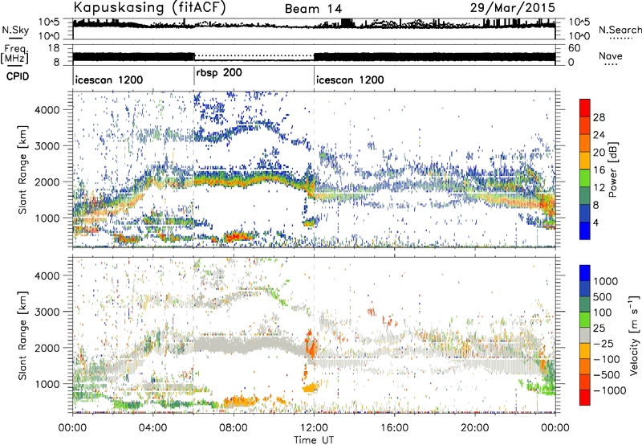The image size is (642, 445).
Task: Click the '1000' velocity colorbar tick
Action: pos(605,281)
